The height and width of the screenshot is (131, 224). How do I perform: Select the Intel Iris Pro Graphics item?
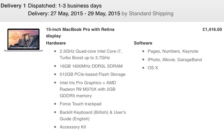point(88,89)
